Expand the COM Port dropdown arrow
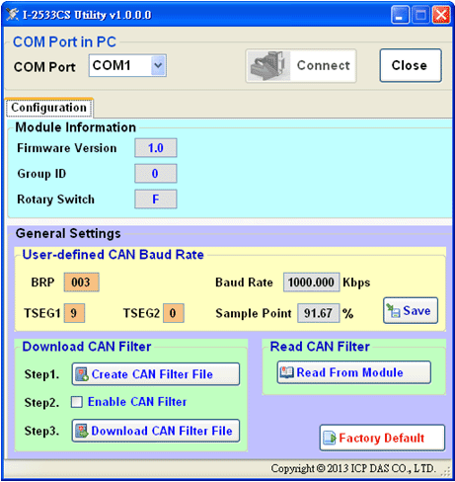 click(x=158, y=65)
